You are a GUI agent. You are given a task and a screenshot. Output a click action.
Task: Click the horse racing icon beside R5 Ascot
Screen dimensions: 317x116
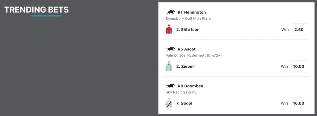click(170, 49)
